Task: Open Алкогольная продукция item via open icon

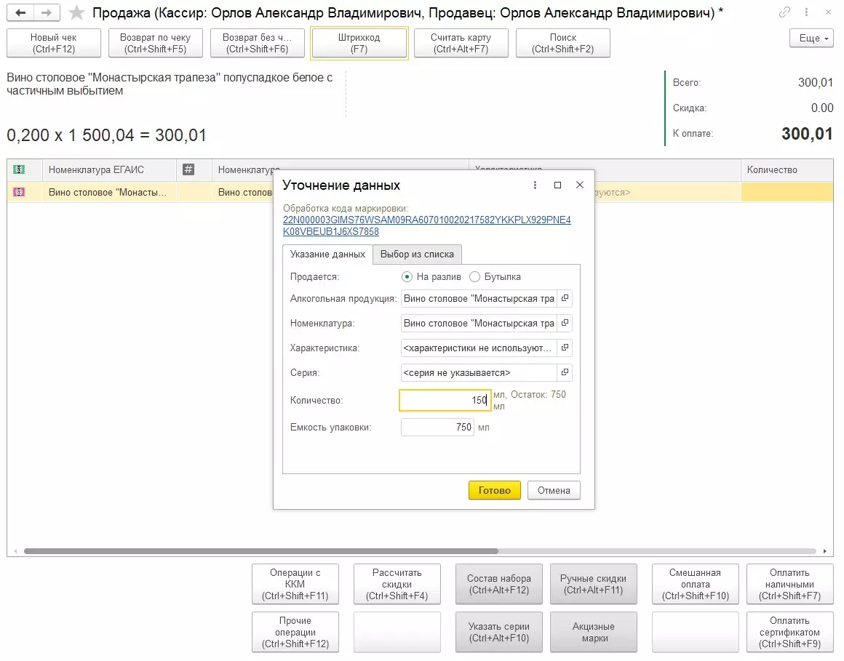Action: 565,298
